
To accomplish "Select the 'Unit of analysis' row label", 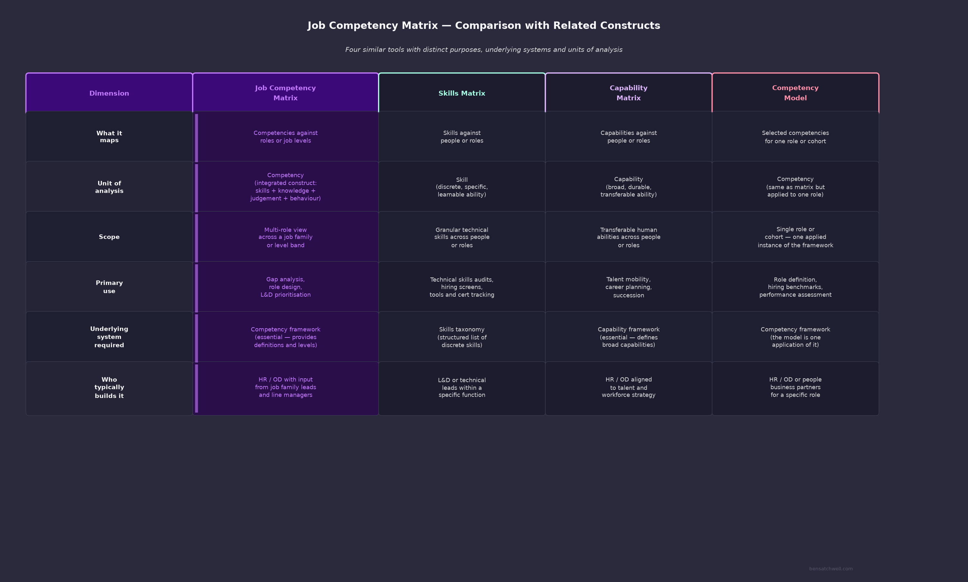I will pos(109,187).
